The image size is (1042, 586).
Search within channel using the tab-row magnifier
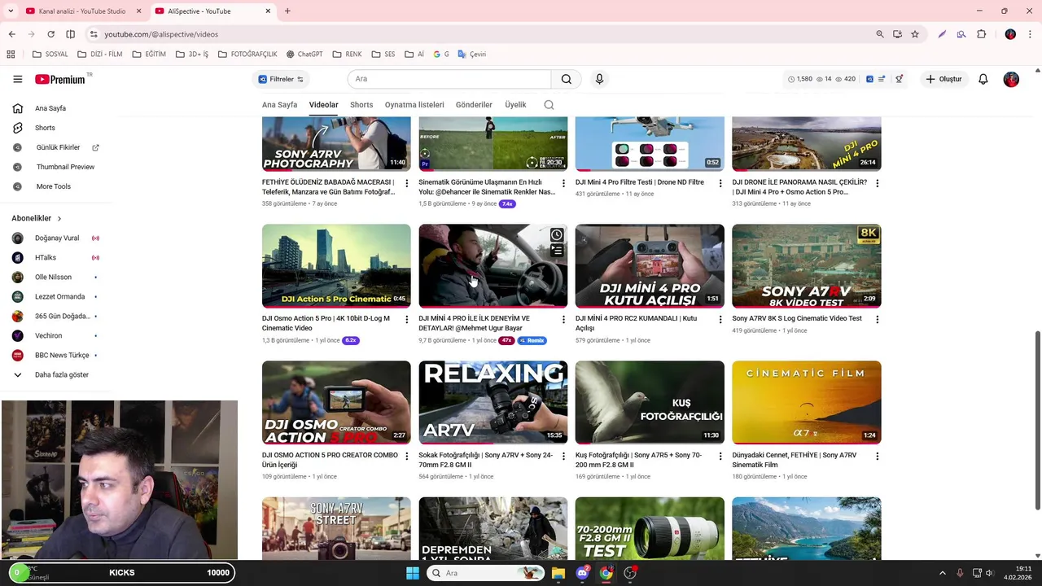coord(549,105)
